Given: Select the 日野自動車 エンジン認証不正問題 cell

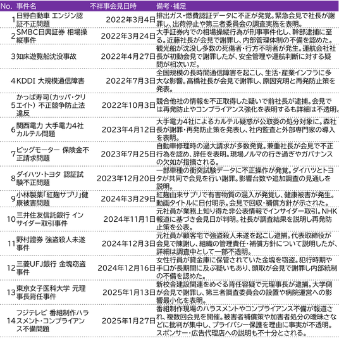Looking at the screenshot, I should tap(50, 20).
